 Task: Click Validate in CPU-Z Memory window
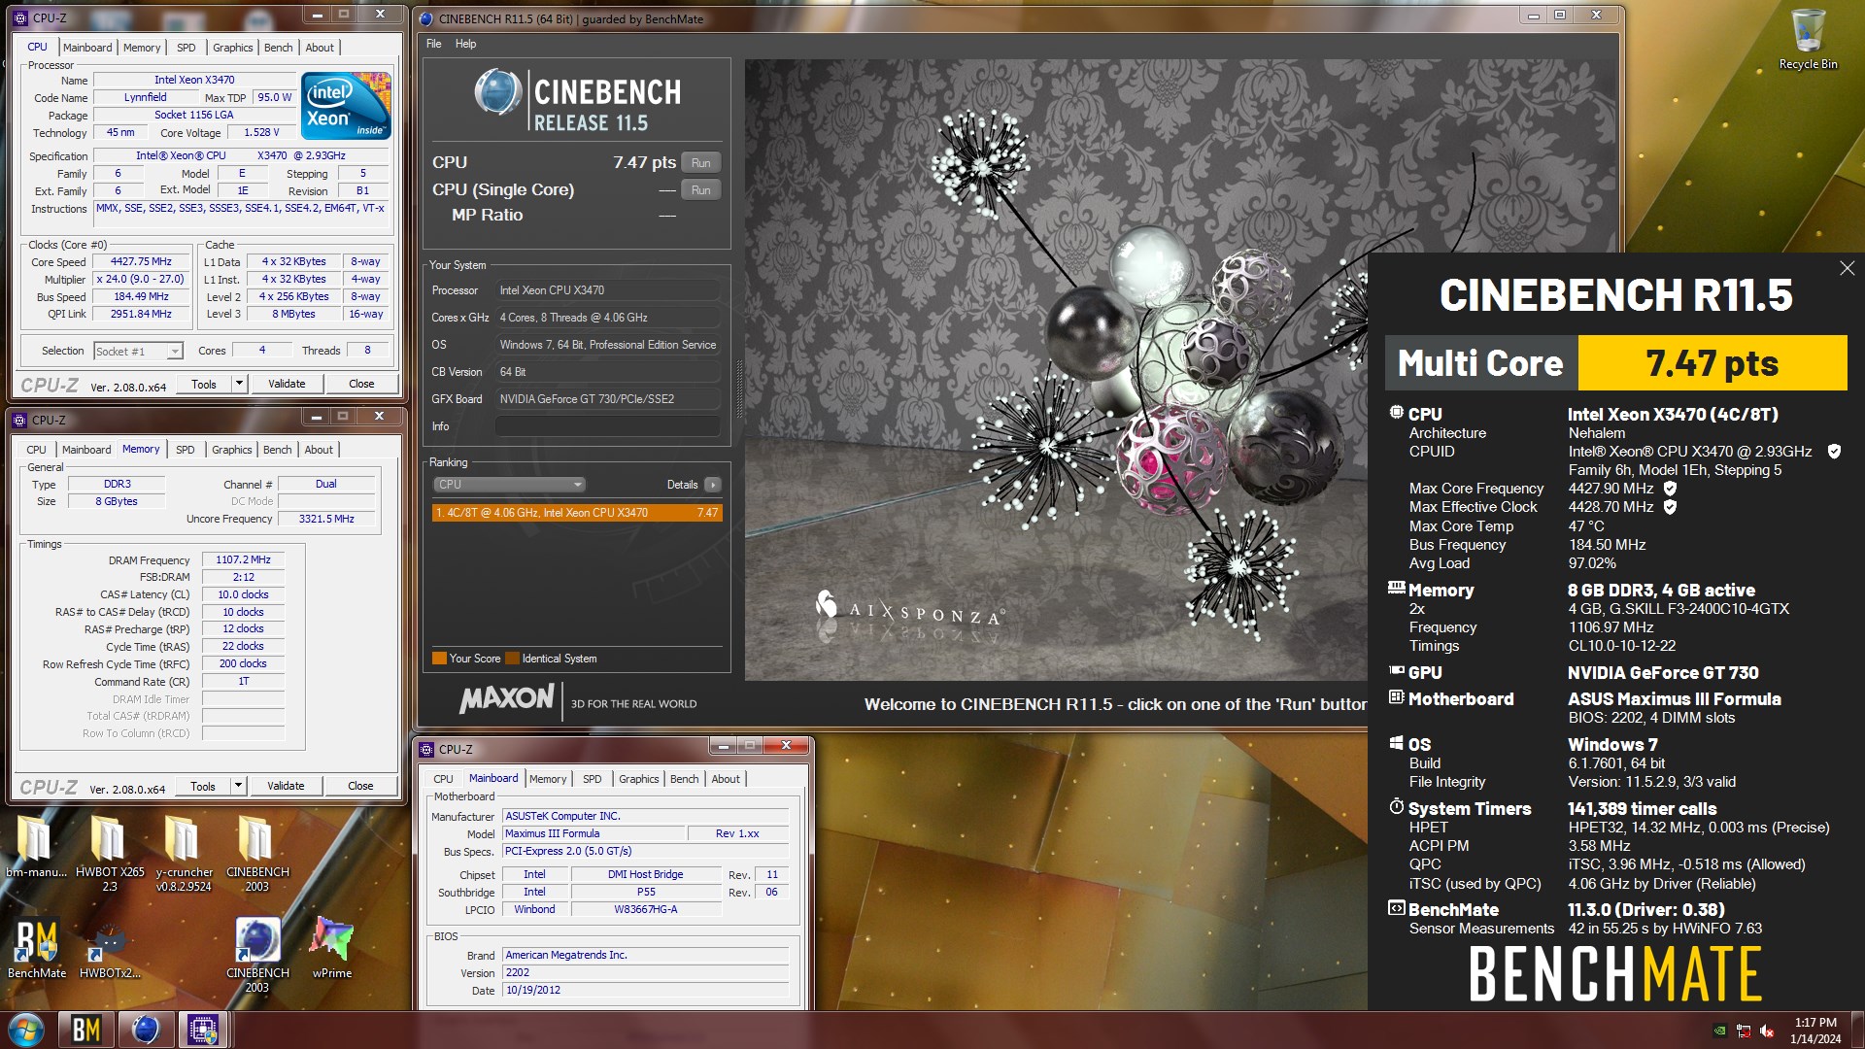click(x=286, y=786)
